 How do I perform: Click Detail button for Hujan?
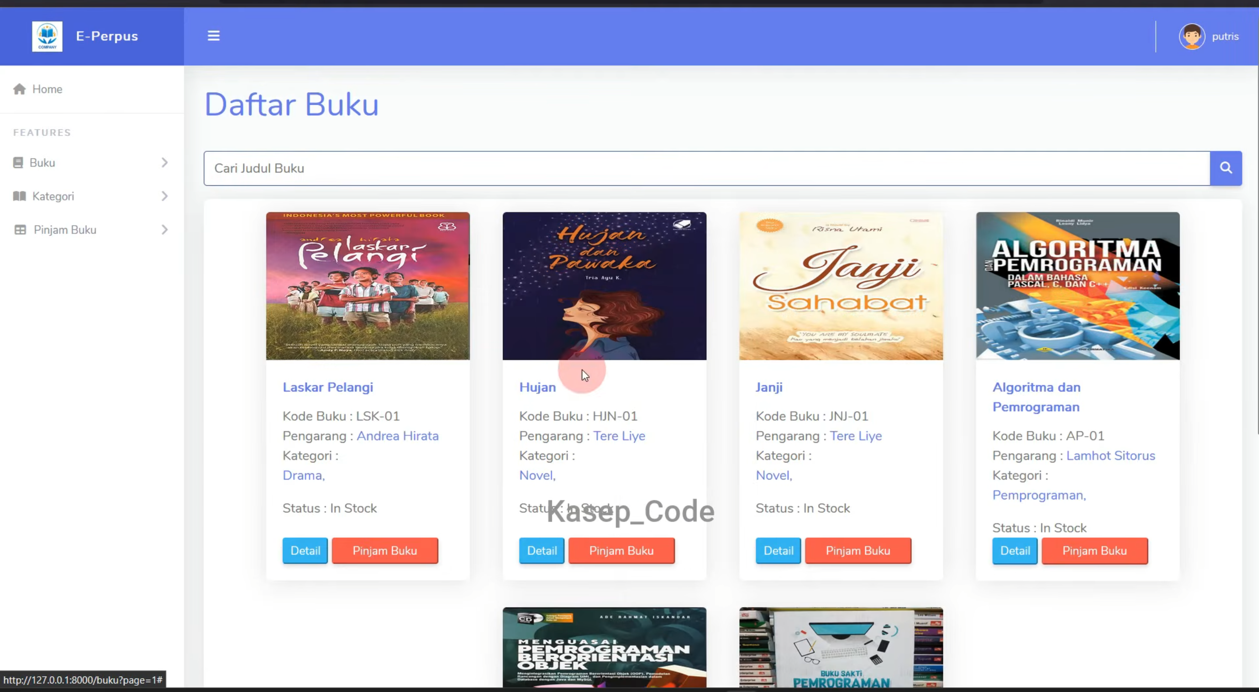(542, 550)
